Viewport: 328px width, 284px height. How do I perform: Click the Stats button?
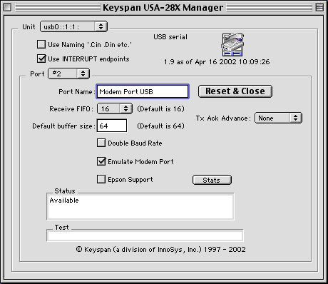[212, 180]
